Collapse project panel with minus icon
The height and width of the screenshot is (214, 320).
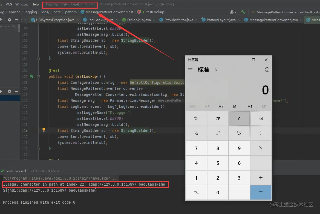[x=17, y=20]
